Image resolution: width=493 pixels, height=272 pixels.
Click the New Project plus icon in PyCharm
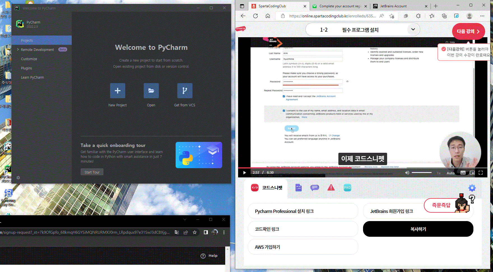(118, 91)
